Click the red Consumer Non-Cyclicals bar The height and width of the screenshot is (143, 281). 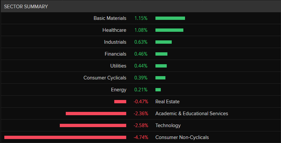65,137
